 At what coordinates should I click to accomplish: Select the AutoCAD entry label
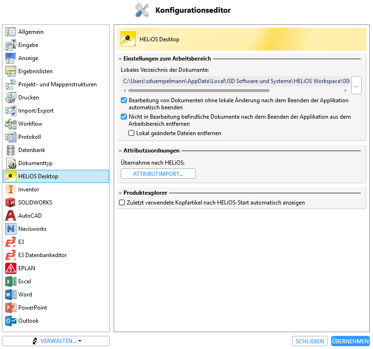(x=30, y=216)
